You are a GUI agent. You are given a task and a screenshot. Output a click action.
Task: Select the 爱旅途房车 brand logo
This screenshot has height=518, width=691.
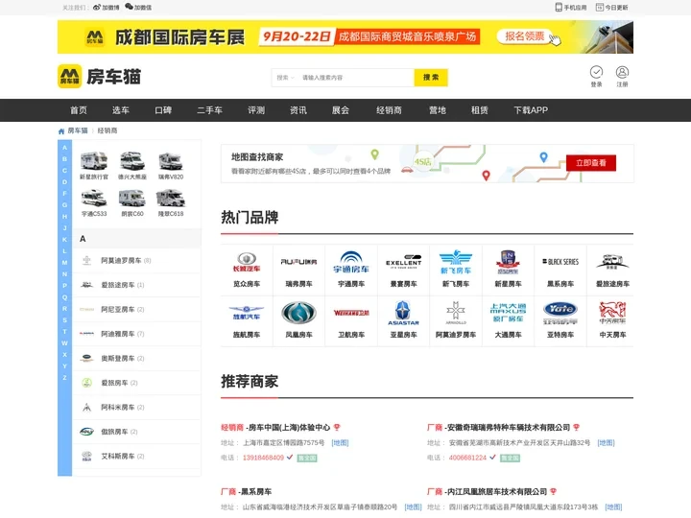click(612, 262)
